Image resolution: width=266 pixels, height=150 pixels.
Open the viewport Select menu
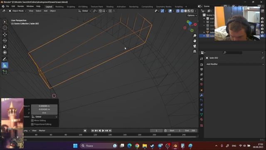[x=39, y=11]
